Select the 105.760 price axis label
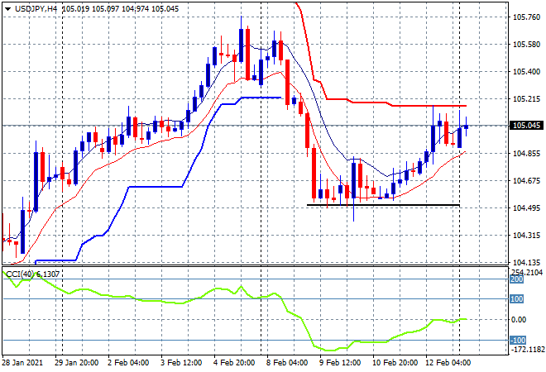This screenshot has height=372, width=546. [x=526, y=17]
